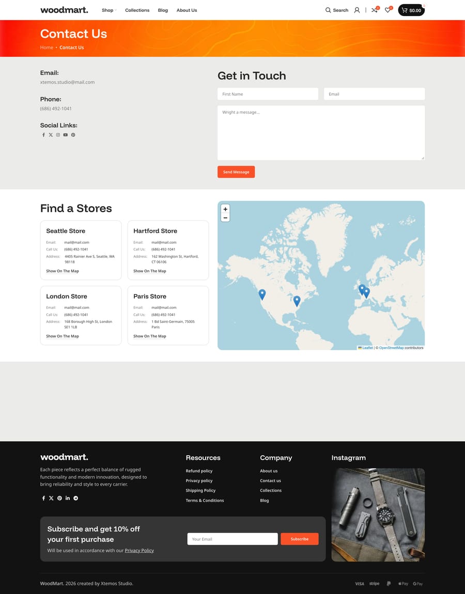This screenshot has width=465, height=594.
Task: Open the Collections menu item
Action: tap(137, 10)
